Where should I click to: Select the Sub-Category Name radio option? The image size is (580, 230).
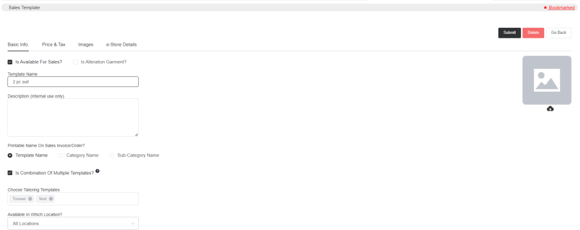coord(112,155)
